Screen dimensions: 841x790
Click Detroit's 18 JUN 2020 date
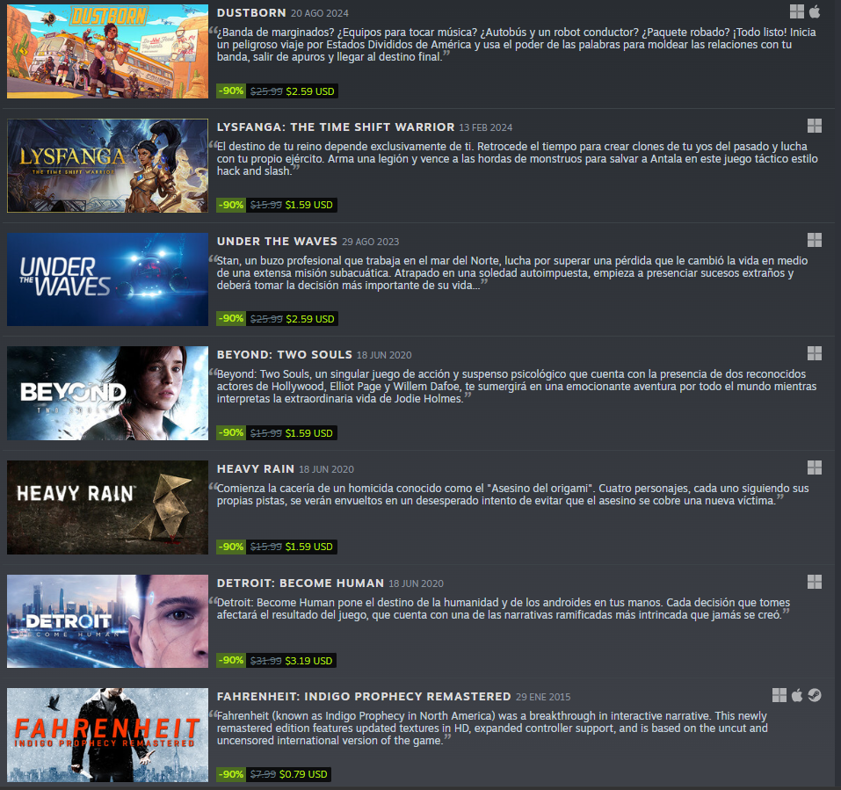pyautogui.click(x=417, y=583)
